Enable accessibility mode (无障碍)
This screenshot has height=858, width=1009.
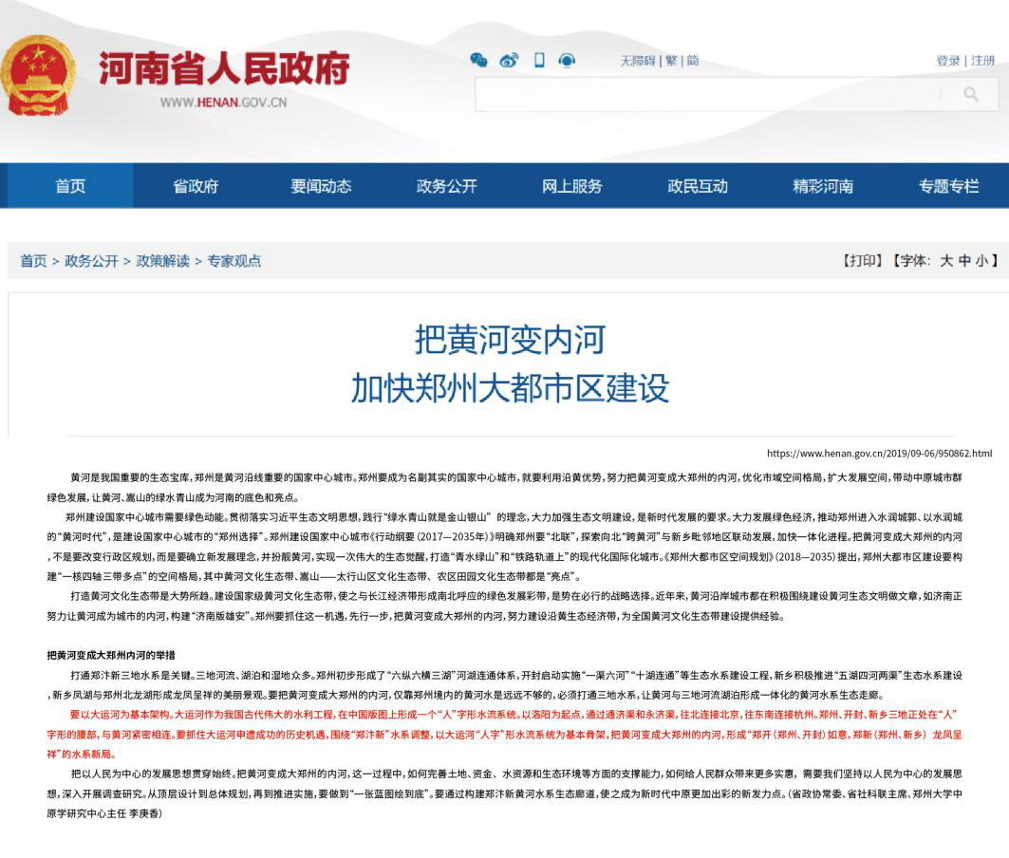tap(638, 61)
